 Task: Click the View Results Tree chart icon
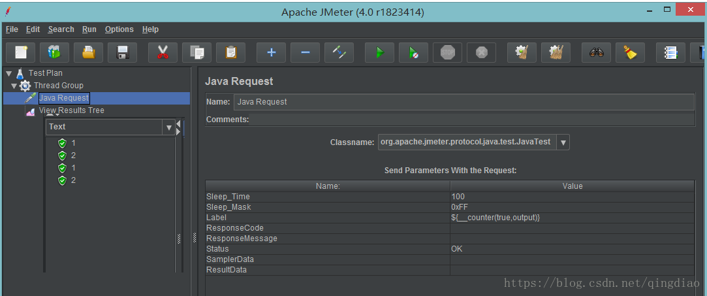[x=30, y=111]
